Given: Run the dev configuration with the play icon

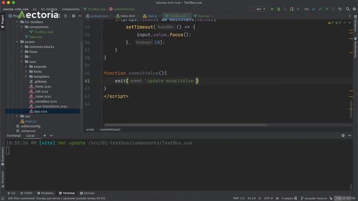Looking at the screenshot, I should click(x=272, y=9).
